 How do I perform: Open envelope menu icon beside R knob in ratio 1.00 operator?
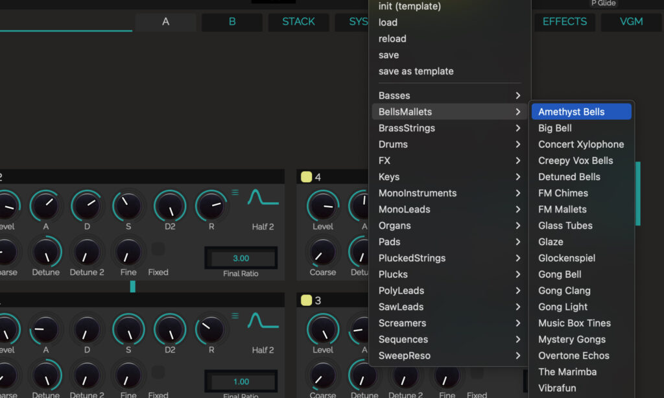235,316
